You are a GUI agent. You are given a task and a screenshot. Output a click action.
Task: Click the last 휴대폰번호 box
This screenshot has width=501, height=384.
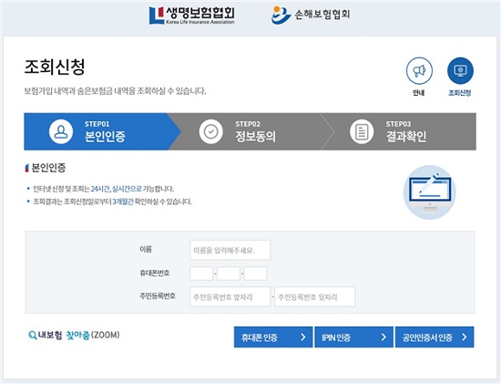(x=255, y=274)
